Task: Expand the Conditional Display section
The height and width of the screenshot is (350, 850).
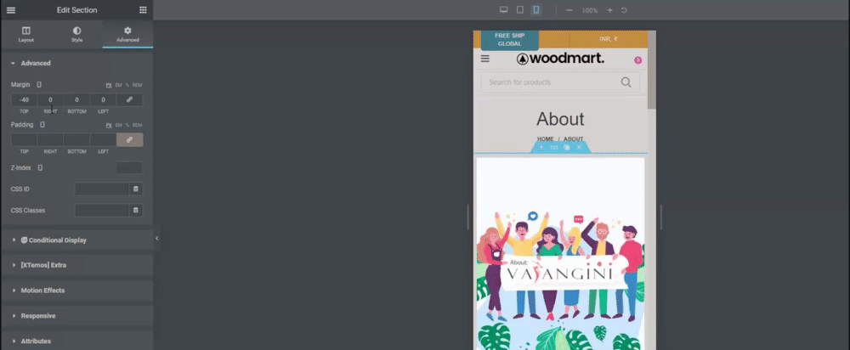Action: click(x=77, y=240)
